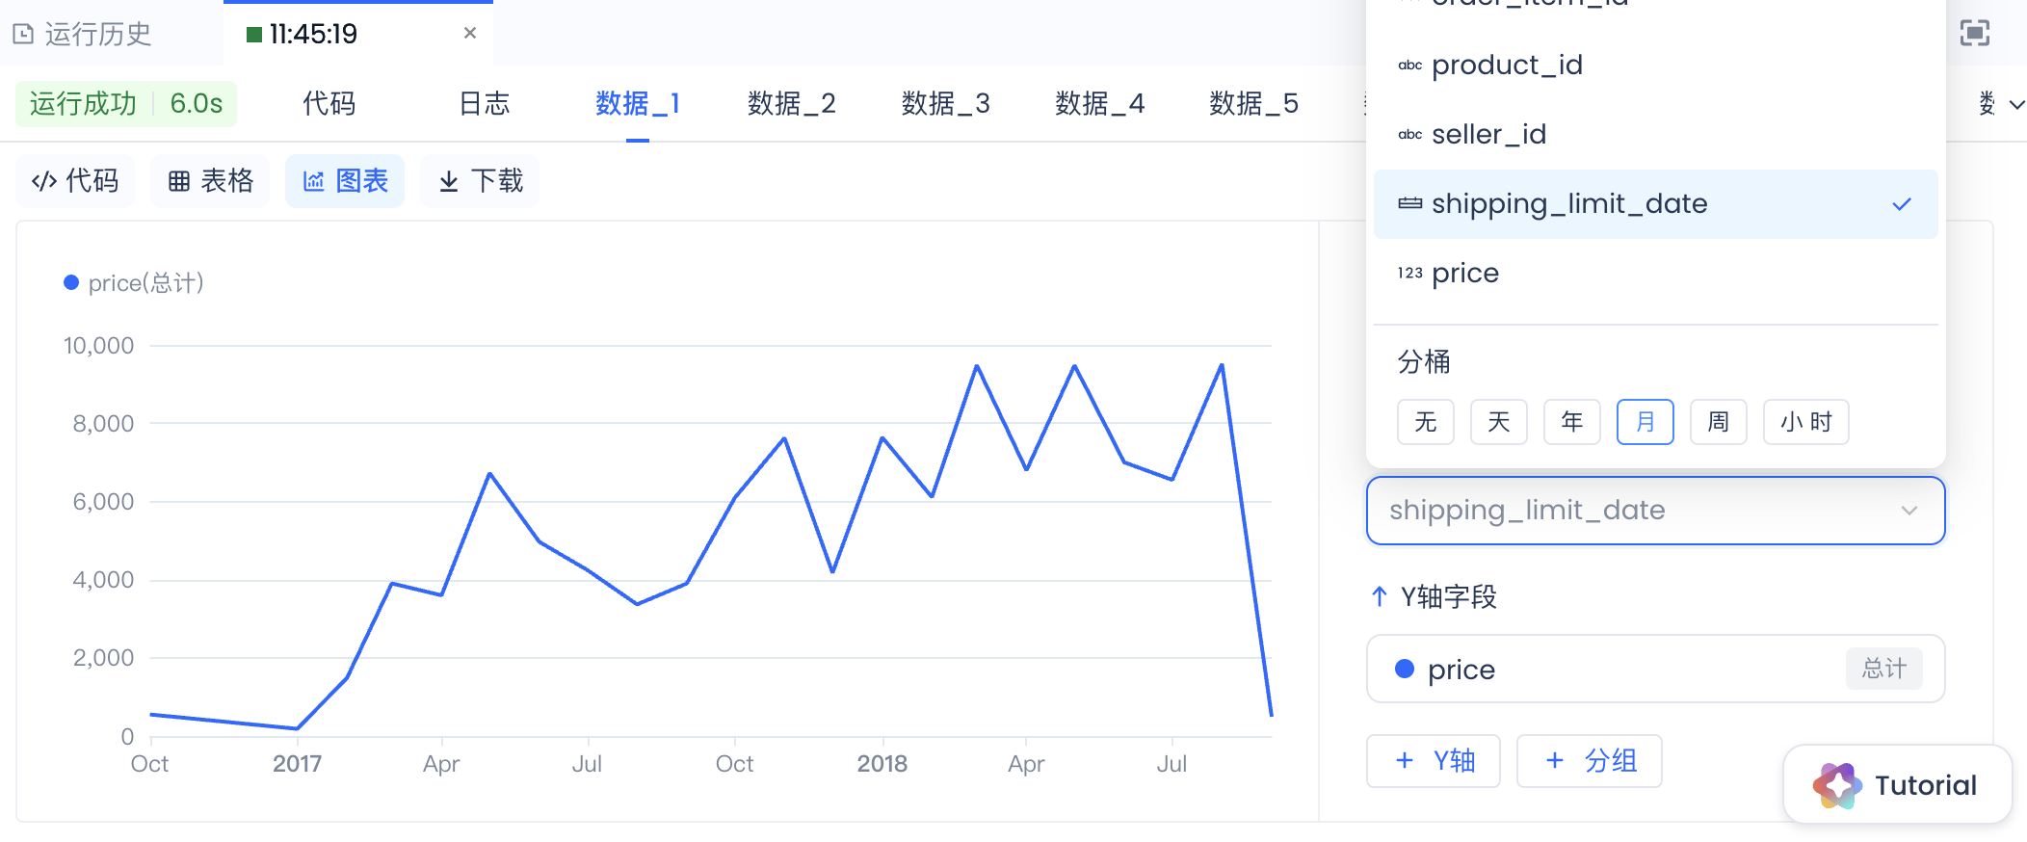Screen dimensions: 2027x842
Task: Set bucket granularity to 年
Action: pos(1571,422)
